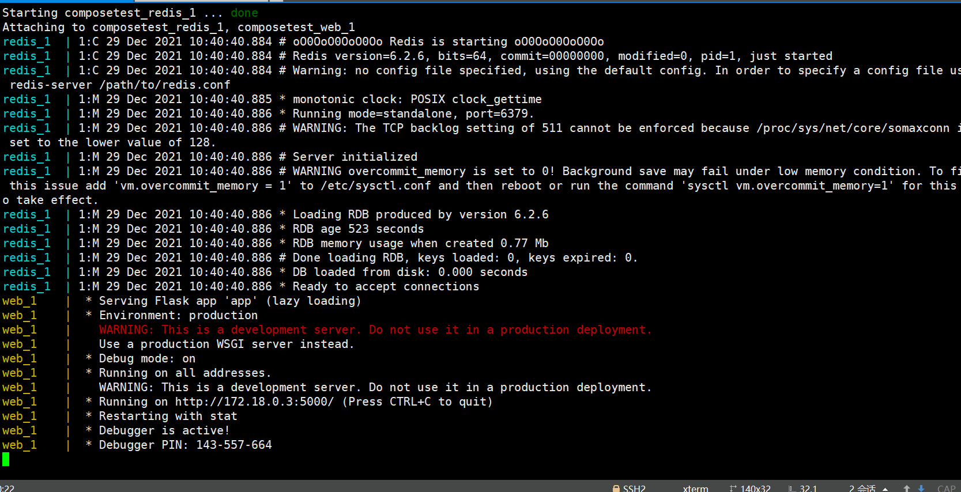Viewport: 961px width, 492px height.
Task: Expand the sessions list arrow in status bar
Action: pos(885,489)
